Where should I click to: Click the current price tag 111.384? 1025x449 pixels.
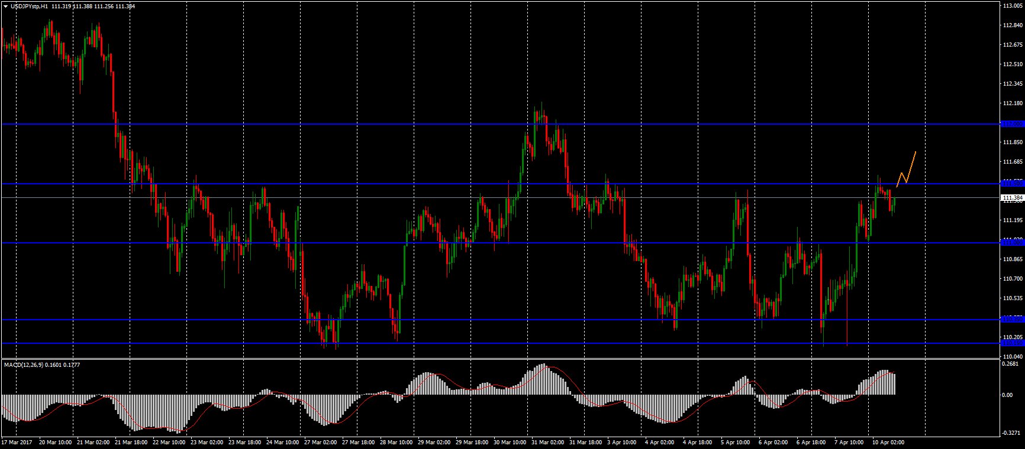coord(1012,197)
